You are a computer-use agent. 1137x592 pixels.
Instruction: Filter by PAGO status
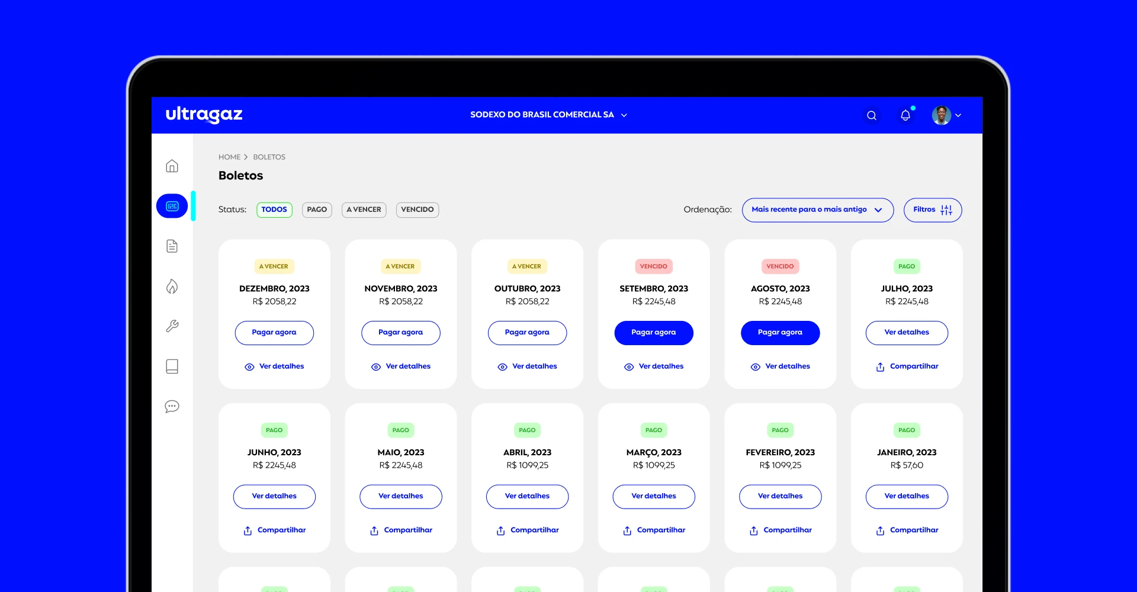coord(317,210)
